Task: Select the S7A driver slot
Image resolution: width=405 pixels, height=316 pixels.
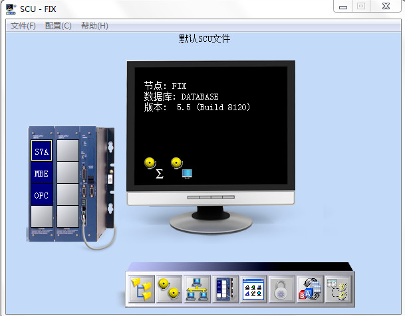Action: (x=41, y=152)
